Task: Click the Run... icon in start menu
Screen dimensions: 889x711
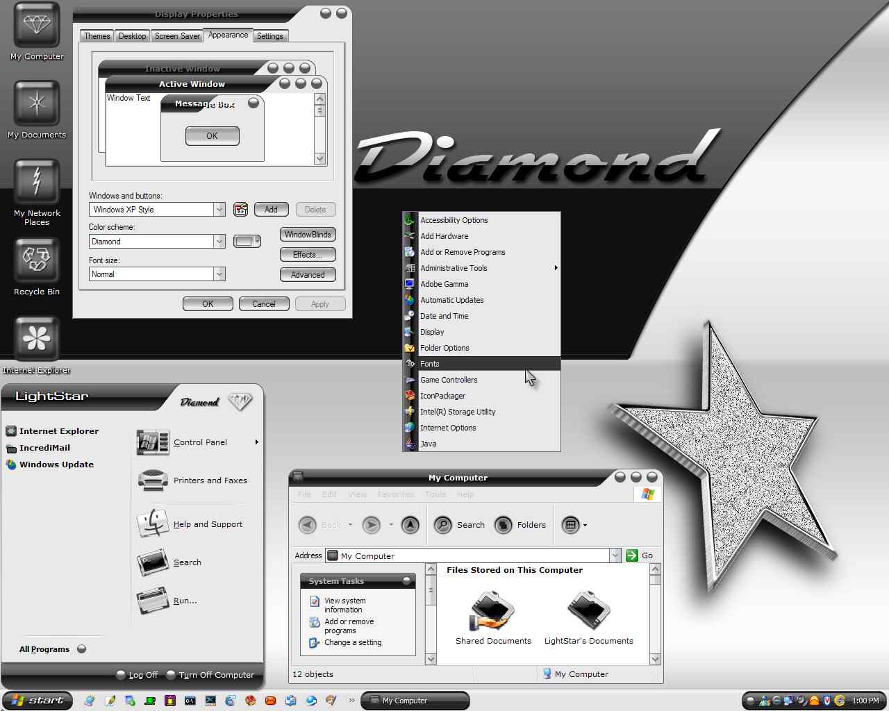Action: point(153,601)
